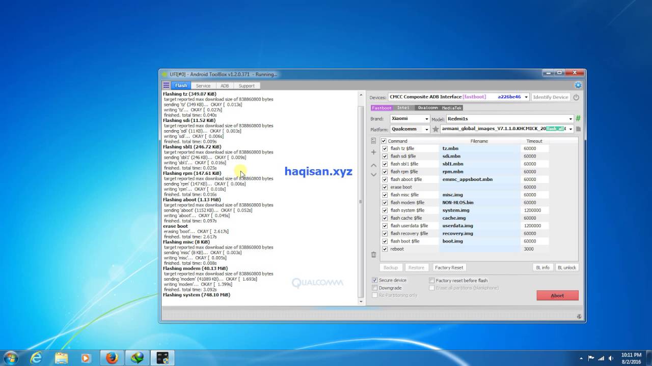Uncheck the flash sbl1 $file command

385,164
